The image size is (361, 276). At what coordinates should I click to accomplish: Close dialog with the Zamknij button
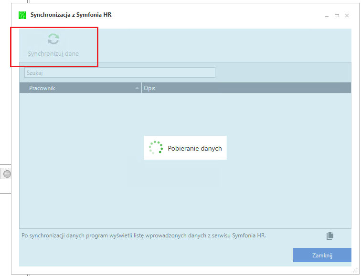322,255
